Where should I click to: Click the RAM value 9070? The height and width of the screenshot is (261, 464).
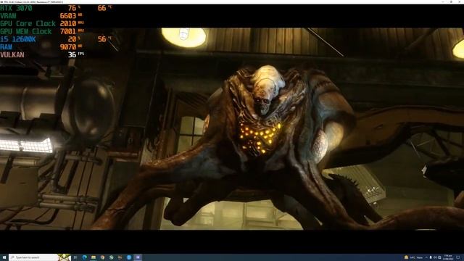(x=68, y=46)
